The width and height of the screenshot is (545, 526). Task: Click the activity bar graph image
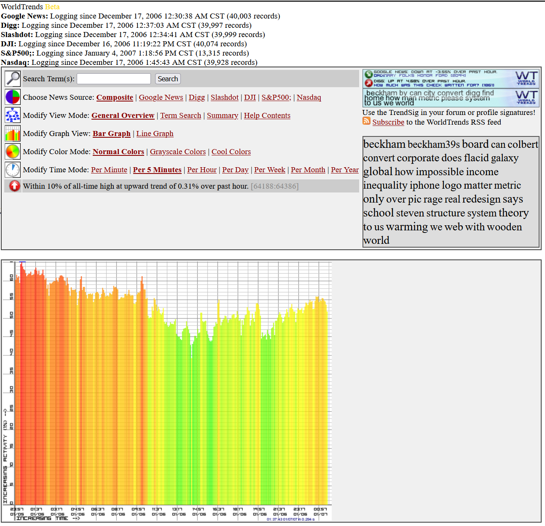[167, 391]
